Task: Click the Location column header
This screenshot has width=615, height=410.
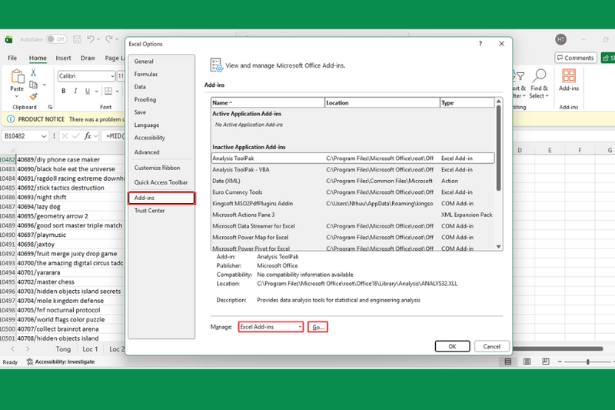Action: tap(382, 102)
